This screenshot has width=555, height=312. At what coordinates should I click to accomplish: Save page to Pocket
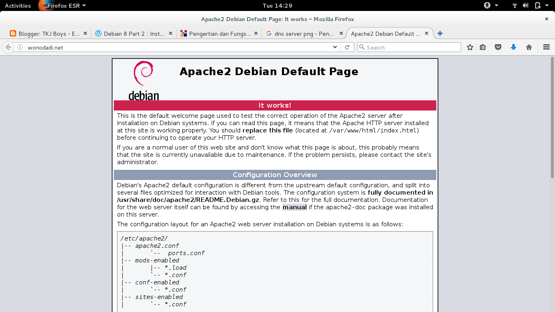tap(498, 47)
